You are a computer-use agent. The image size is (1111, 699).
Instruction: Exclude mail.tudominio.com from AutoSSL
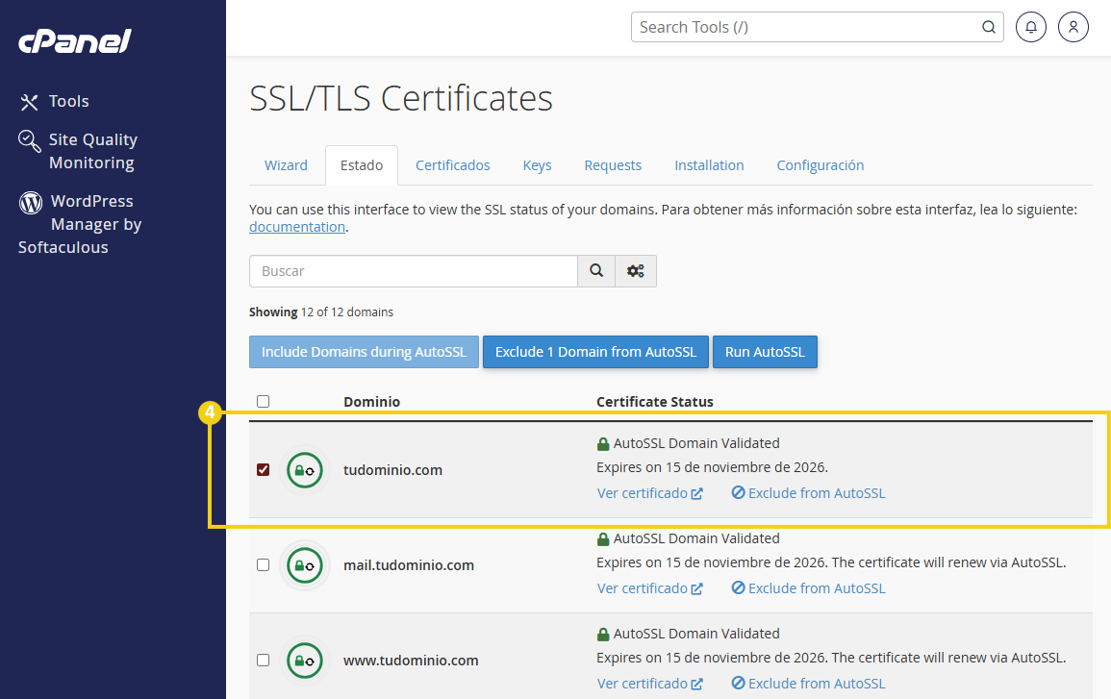pyautogui.click(x=808, y=588)
